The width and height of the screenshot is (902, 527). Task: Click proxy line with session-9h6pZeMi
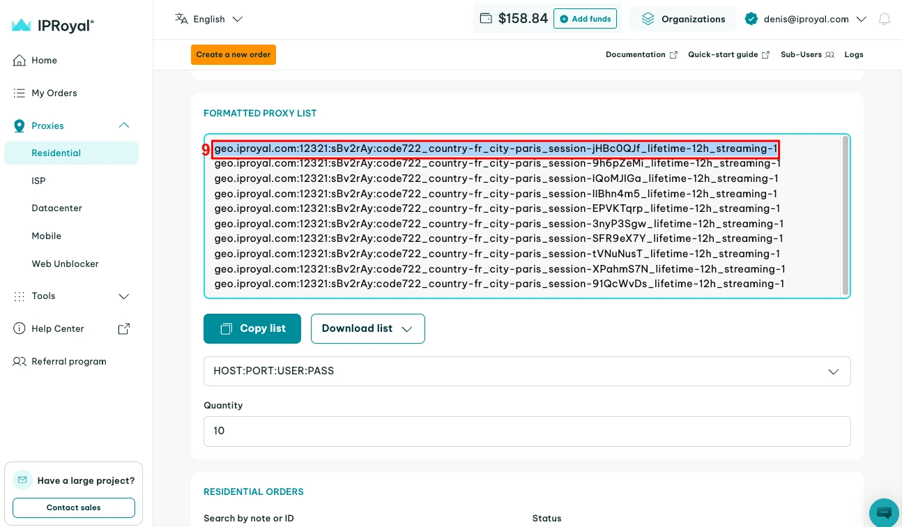[x=497, y=164]
